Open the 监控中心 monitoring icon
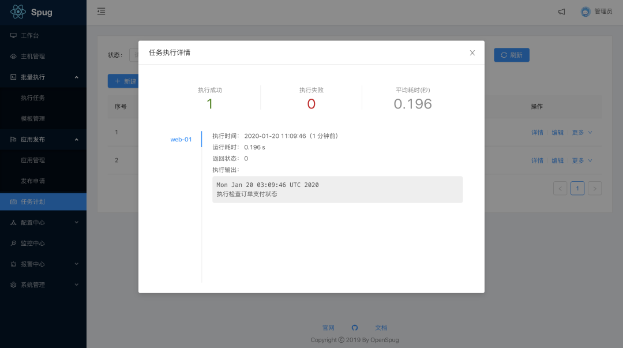Viewport: 623px width, 348px height. [13, 243]
